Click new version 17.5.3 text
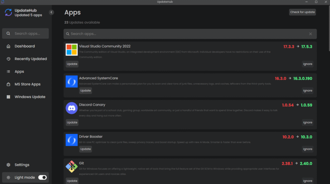This screenshot has height=184, width=330. (x=307, y=46)
